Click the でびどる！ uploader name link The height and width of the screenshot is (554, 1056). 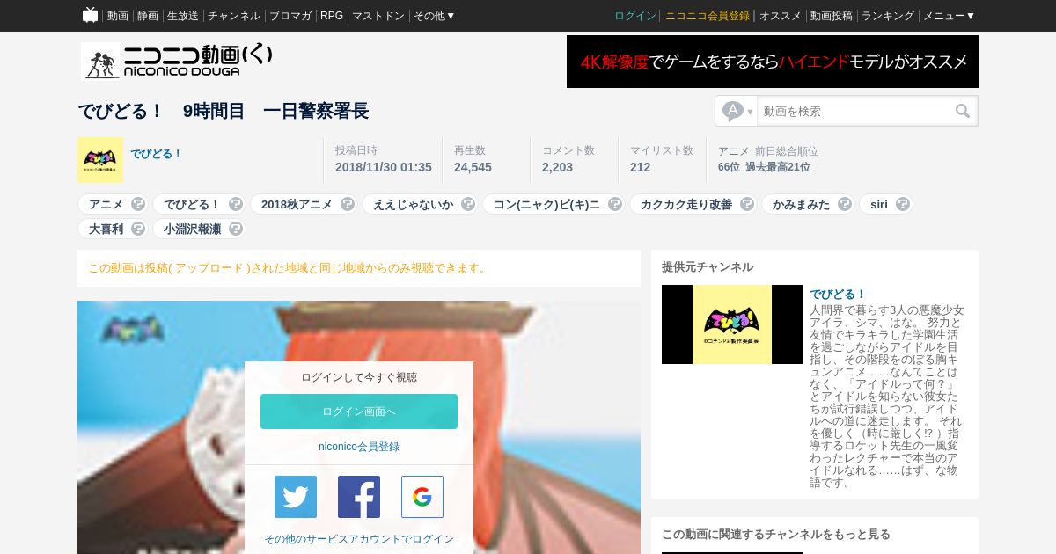(x=157, y=154)
